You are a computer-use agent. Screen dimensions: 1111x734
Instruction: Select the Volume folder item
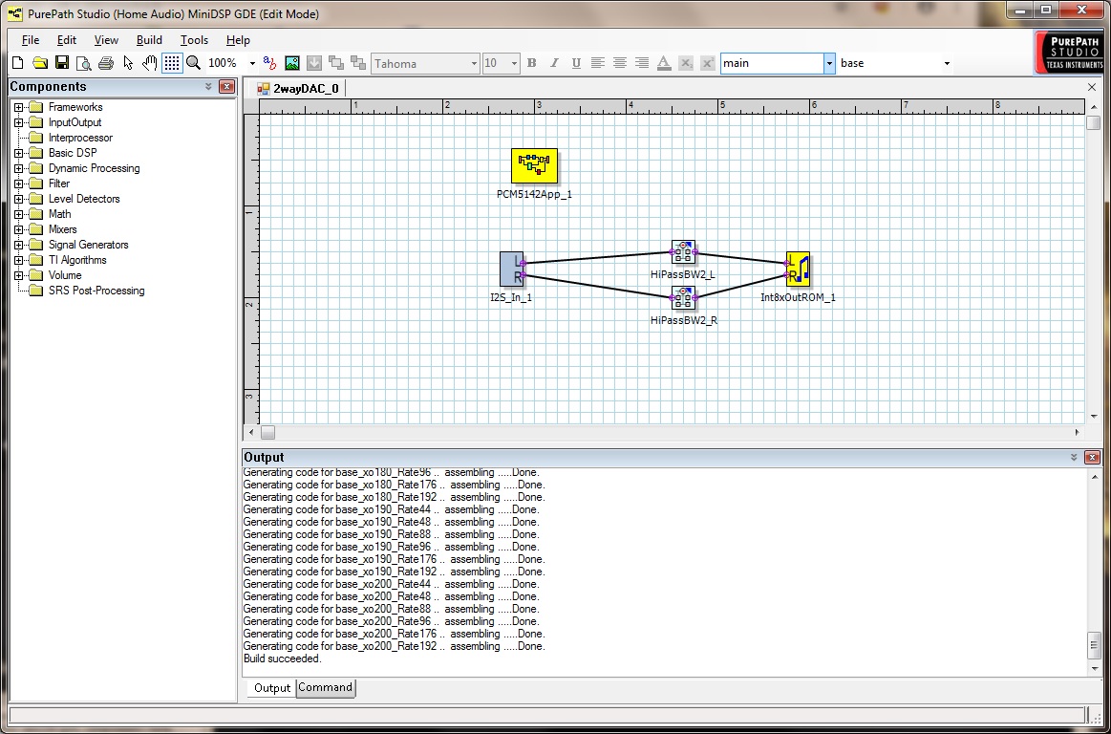[x=64, y=275]
